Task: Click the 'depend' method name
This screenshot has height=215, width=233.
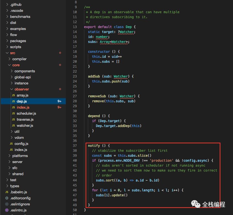Action: coord(94,116)
